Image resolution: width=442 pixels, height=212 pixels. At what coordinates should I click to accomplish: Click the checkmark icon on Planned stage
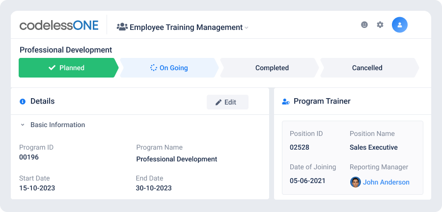pos(52,68)
